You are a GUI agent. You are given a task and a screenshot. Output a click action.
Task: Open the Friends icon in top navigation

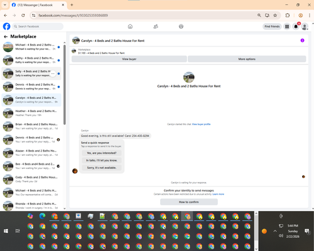click(x=156, y=26)
